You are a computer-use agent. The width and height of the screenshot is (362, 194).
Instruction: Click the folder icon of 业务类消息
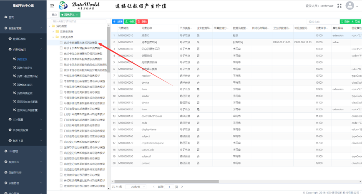tap(57, 37)
